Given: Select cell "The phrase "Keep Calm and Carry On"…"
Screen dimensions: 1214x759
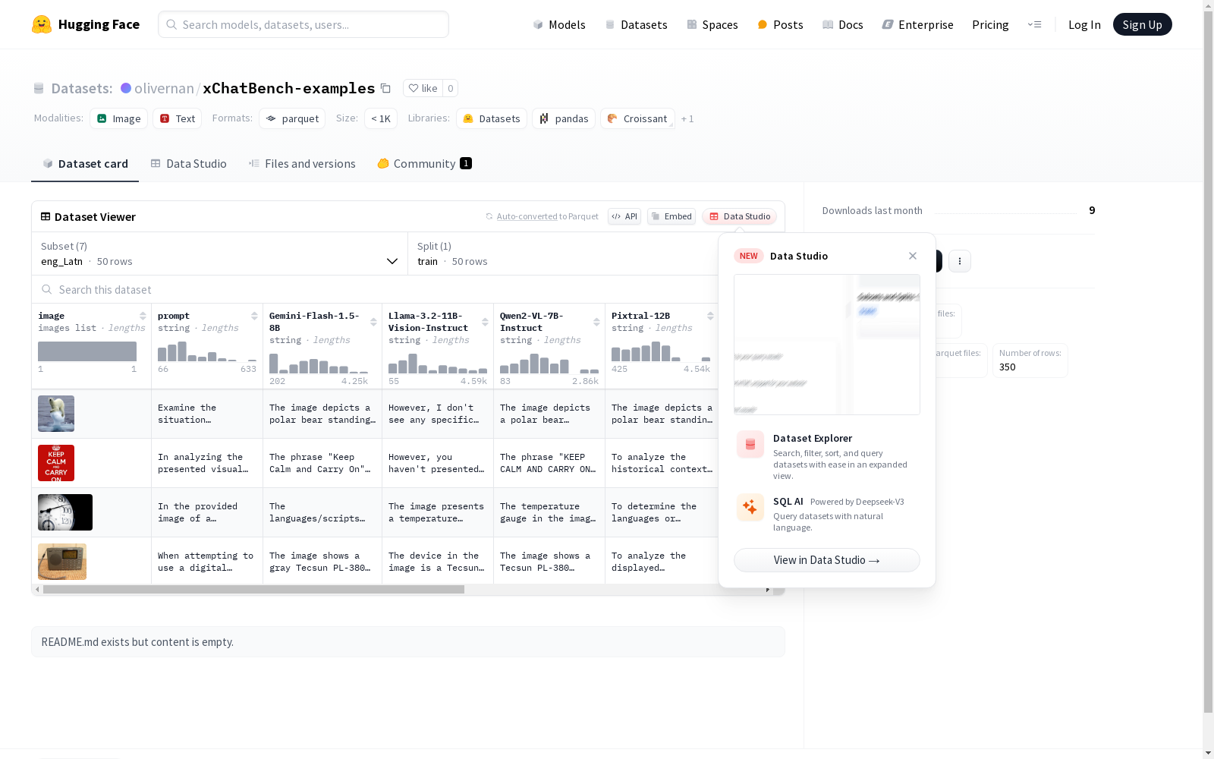Looking at the screenshot, I should tap(322, 463).
